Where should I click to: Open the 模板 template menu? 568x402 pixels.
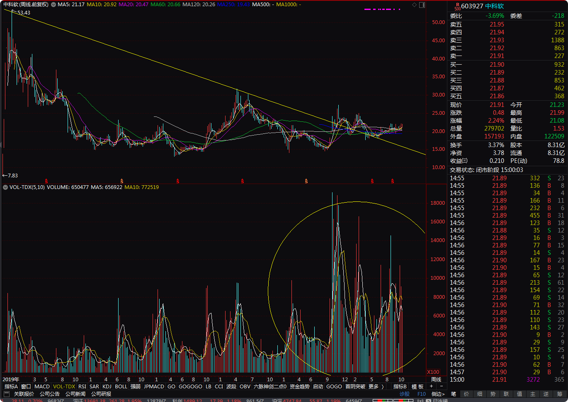[418, 386]
